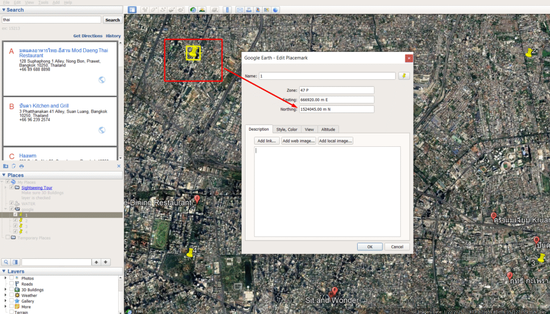The image size is (550, 314).
Task: Collapse the google folder tree
Action: pos(5,209)
